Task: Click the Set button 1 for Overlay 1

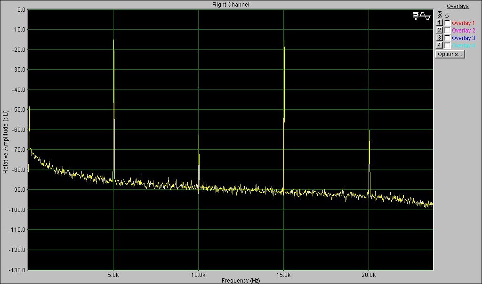Action: point(439,23)
